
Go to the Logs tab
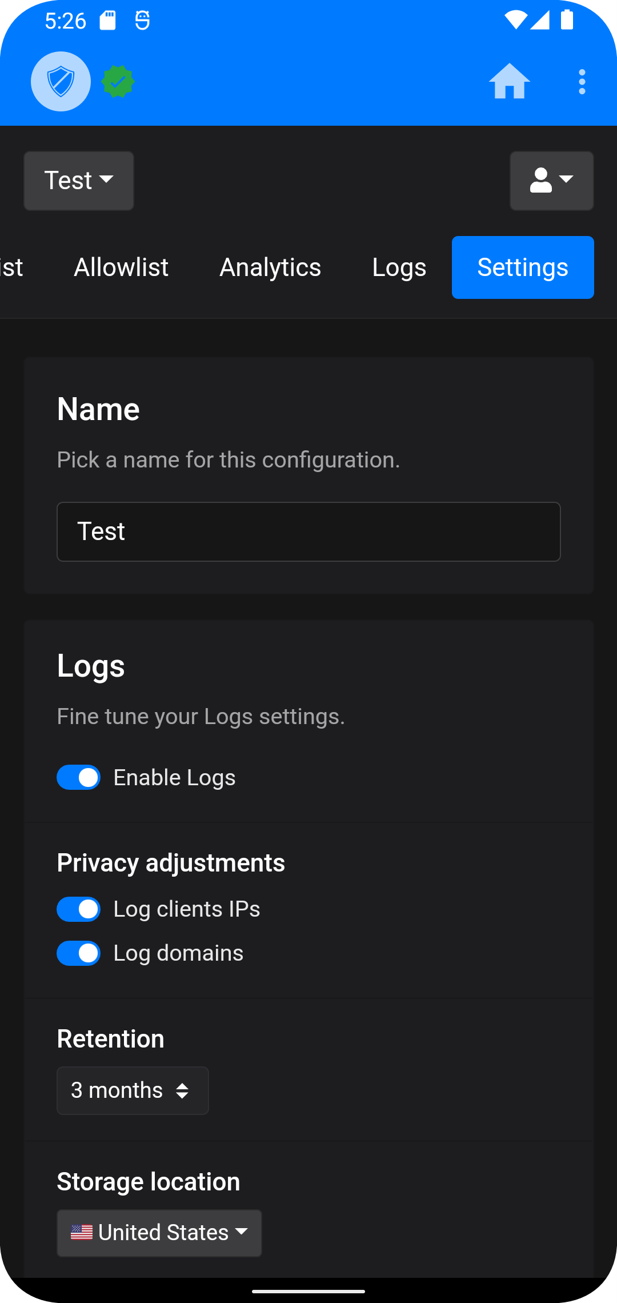coord(399,267)
